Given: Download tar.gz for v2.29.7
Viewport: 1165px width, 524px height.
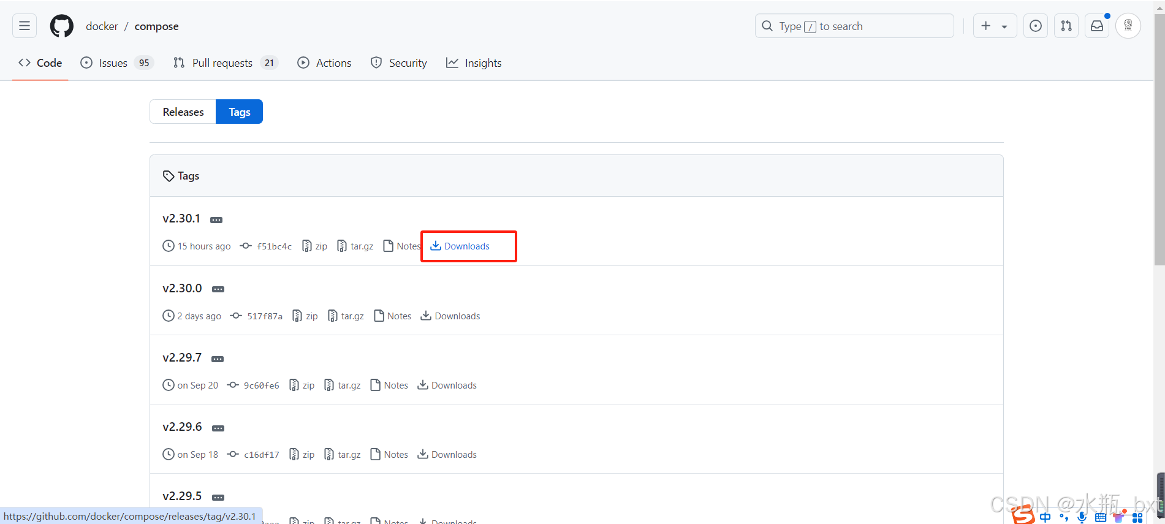Looking at the screenshot, I should point(343,385).
